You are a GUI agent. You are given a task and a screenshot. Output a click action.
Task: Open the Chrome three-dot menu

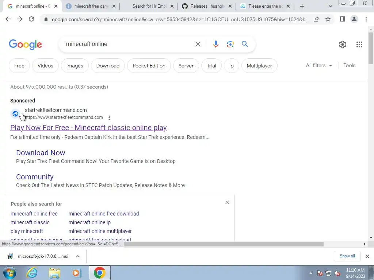click(x=366, y=19)
